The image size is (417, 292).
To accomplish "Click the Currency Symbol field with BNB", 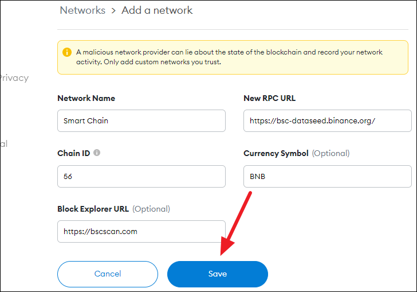I will (x=328, y=176).
